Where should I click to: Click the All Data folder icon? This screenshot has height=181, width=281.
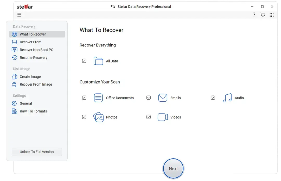coord(98,61)
